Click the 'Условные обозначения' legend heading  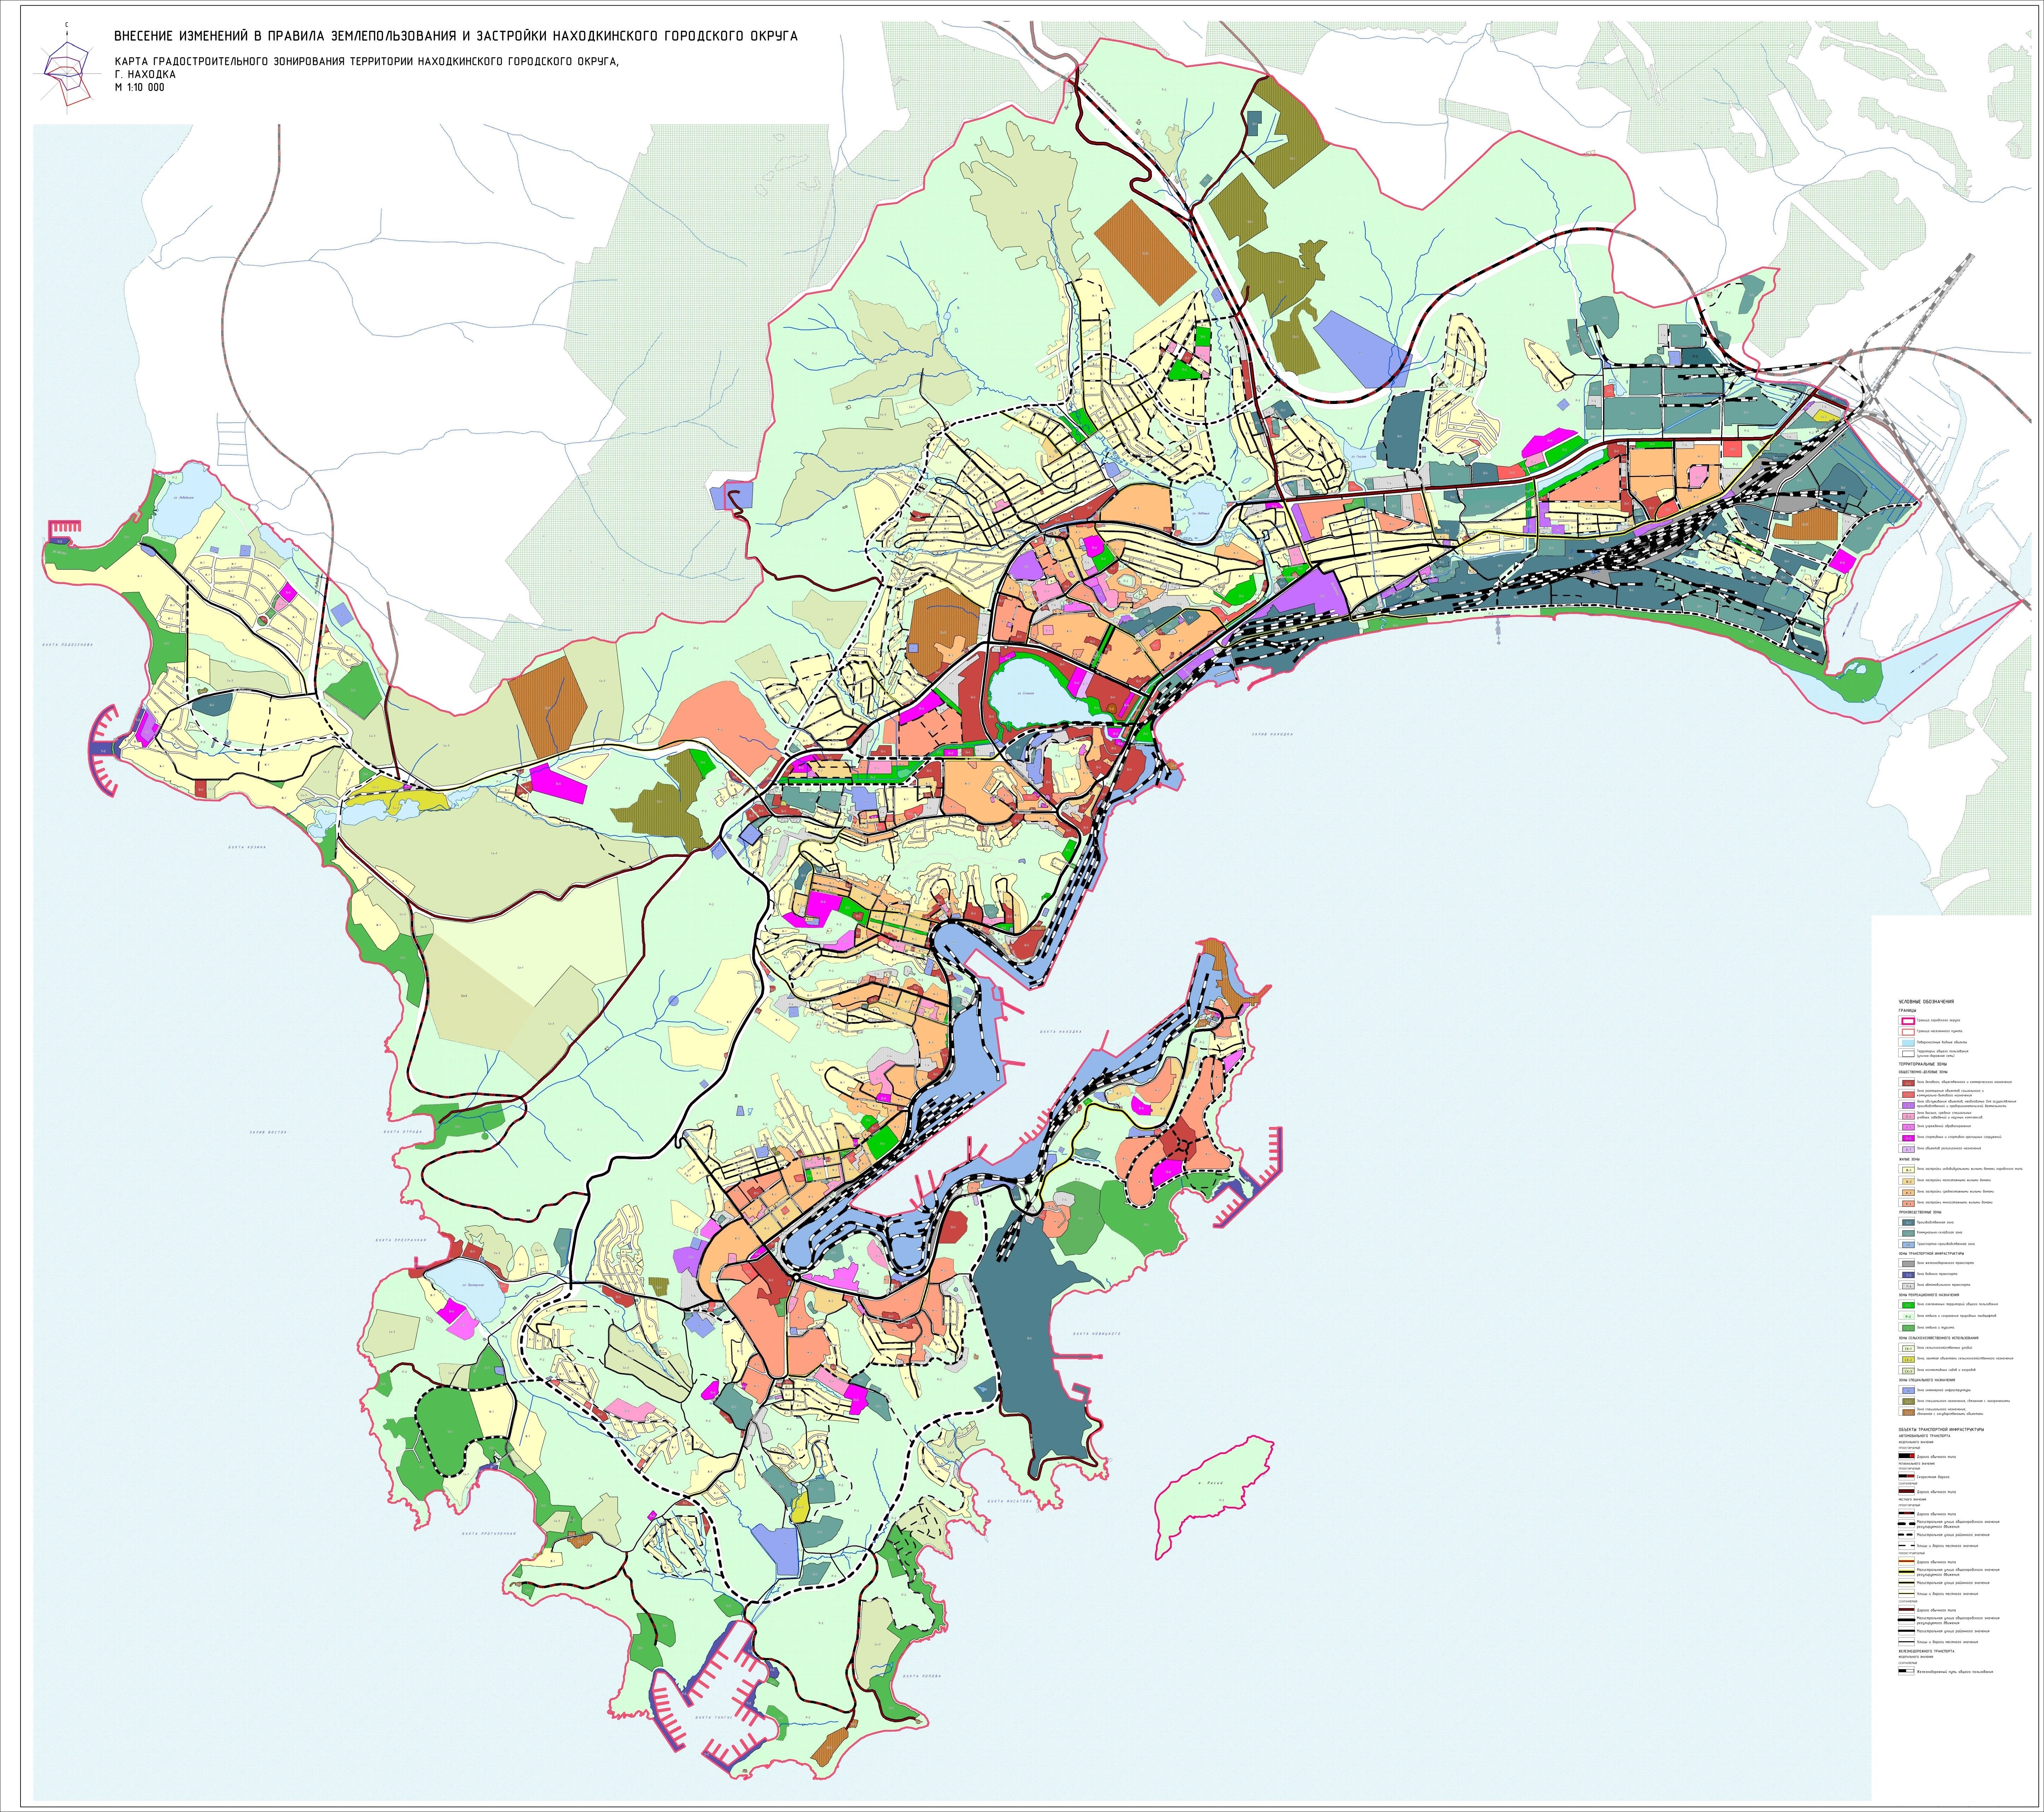[x=1926, y=1002]
